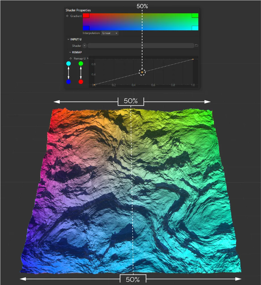Image resolution: width=261 pixels, height=285 pixels.
Task: Click the blue color circle in Remap section
Action: pyautogui.click(x=68, y=82)
